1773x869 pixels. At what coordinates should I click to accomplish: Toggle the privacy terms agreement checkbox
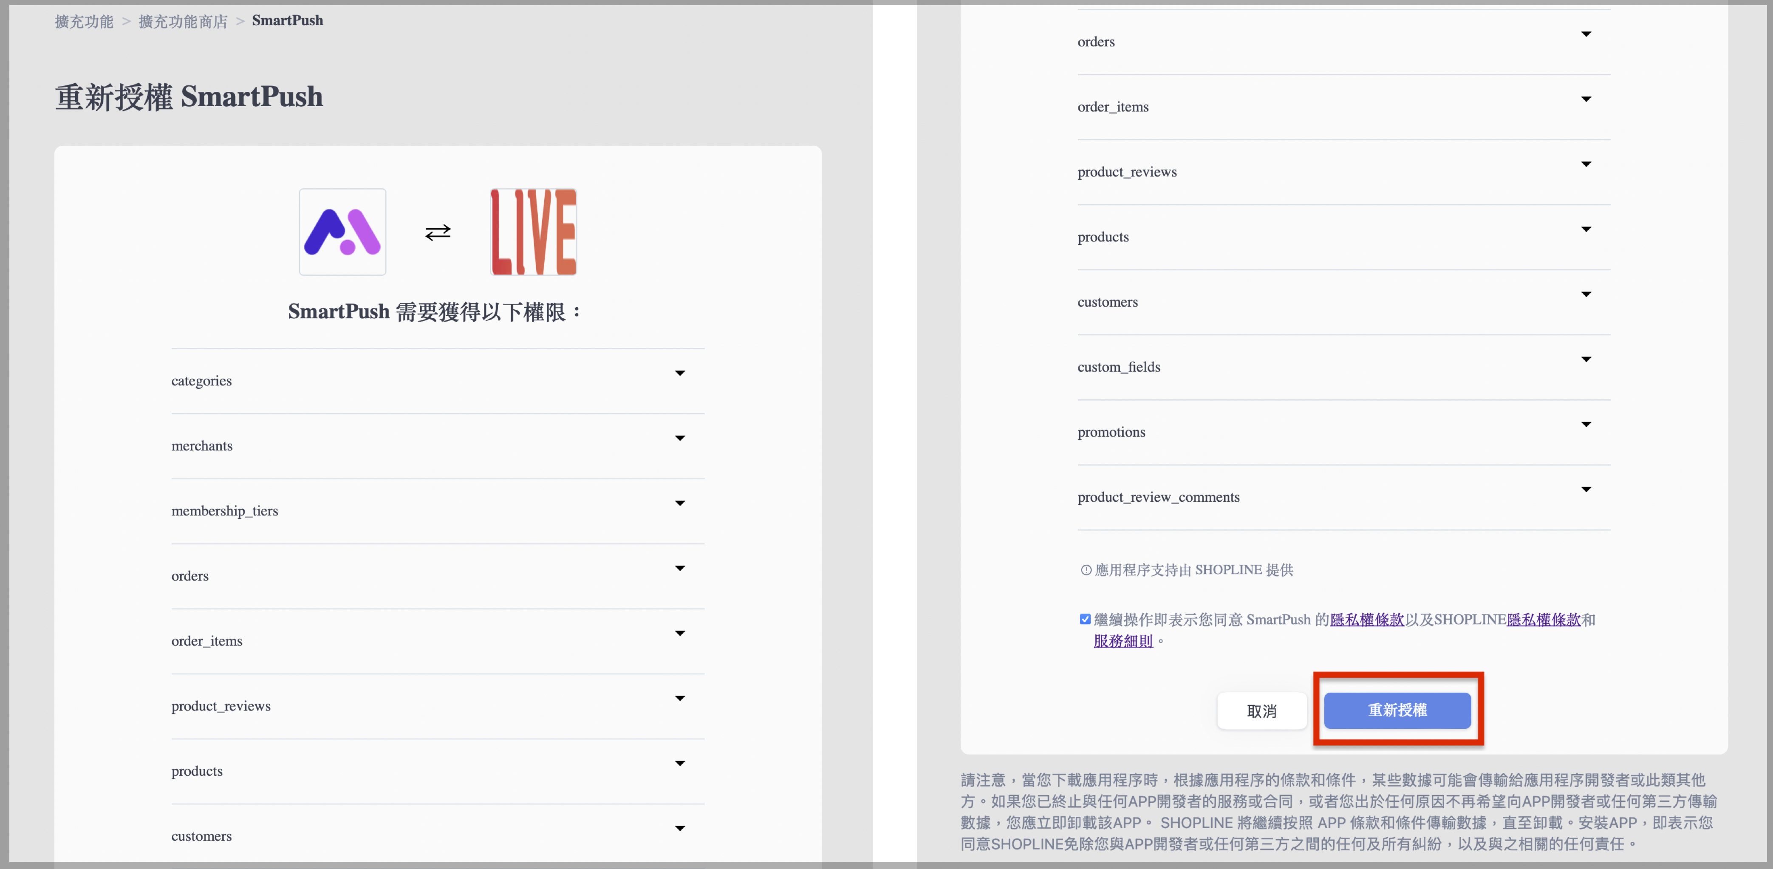(1086, 619)
